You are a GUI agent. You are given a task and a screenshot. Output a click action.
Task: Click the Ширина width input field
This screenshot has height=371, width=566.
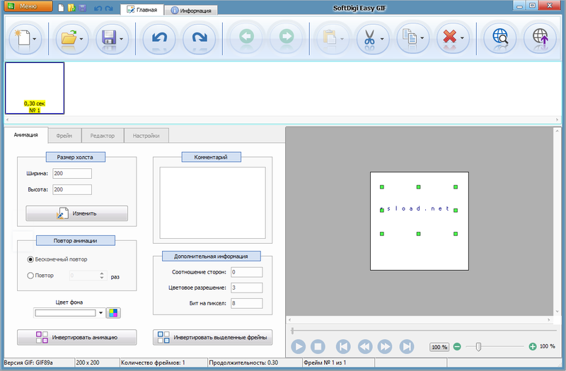(x=72, y=173)
